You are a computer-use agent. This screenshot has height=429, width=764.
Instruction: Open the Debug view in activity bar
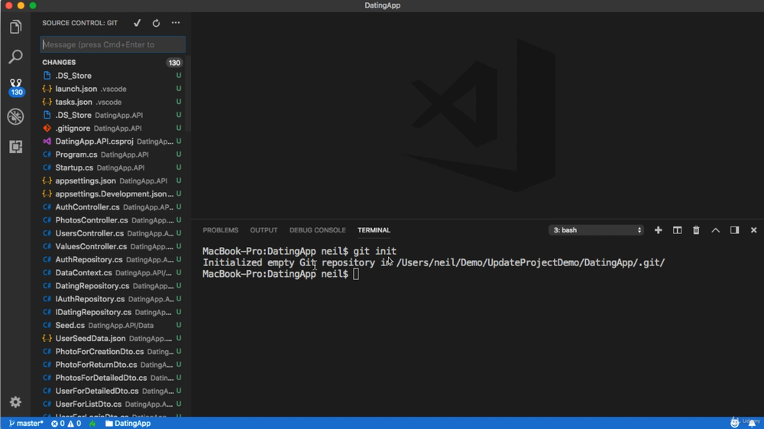[x=15, y=116]
